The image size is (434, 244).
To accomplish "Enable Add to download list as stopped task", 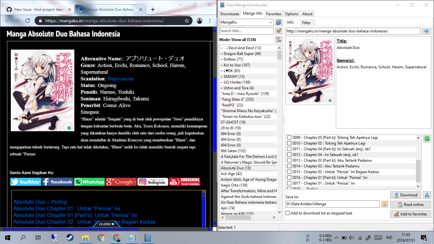I will 288,213.
